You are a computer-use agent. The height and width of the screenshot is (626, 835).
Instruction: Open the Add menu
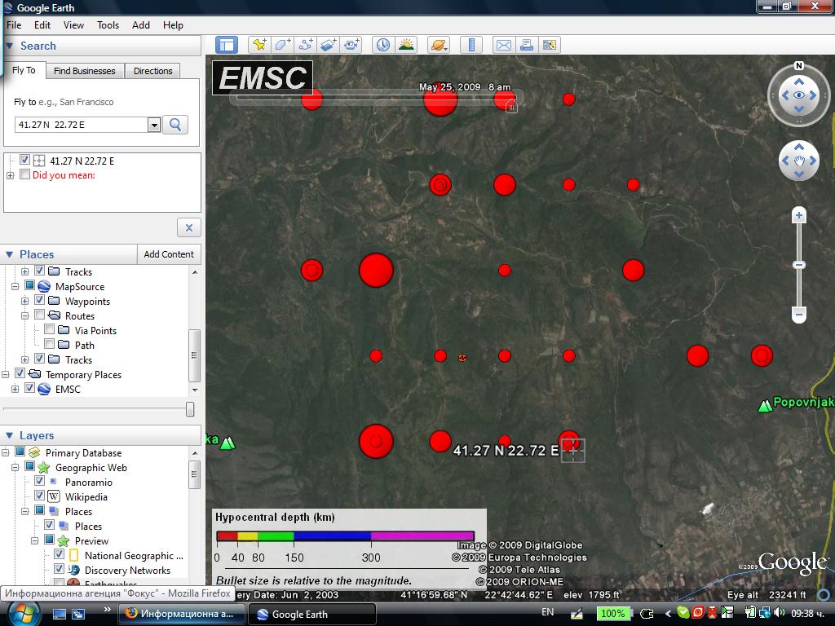pos(140,25)
